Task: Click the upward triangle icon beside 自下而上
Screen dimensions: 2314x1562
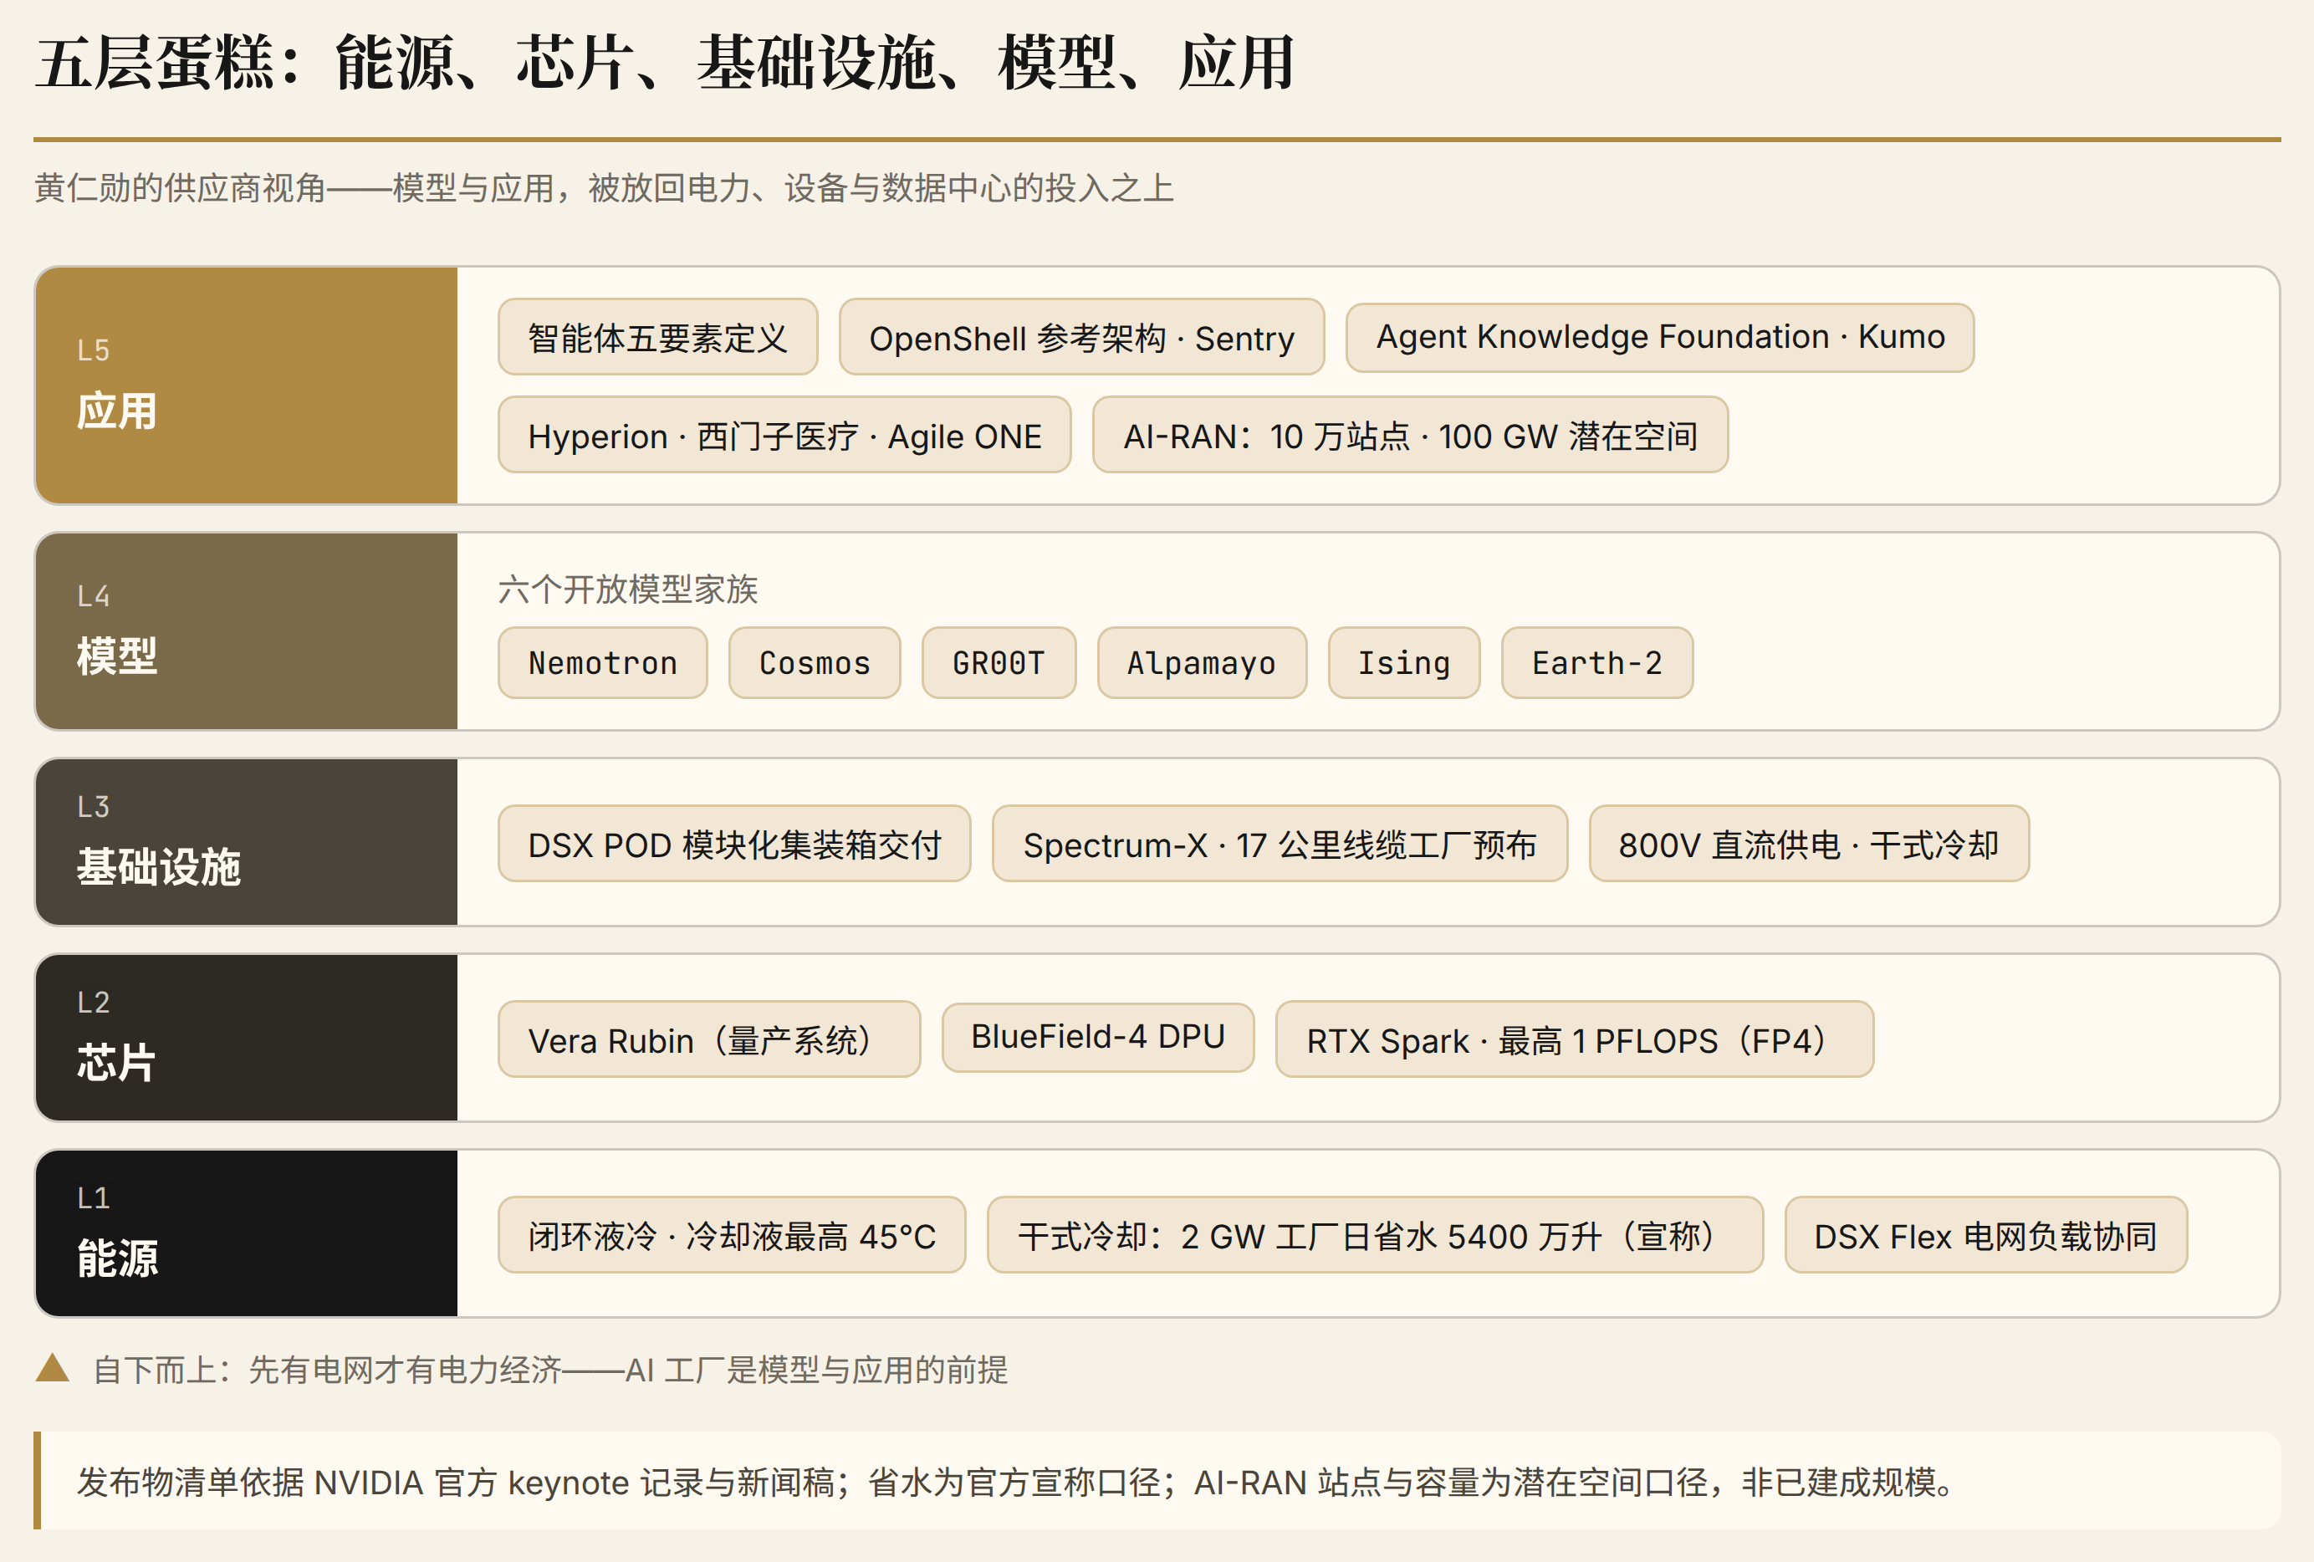Action: [x=52, y=1368]
